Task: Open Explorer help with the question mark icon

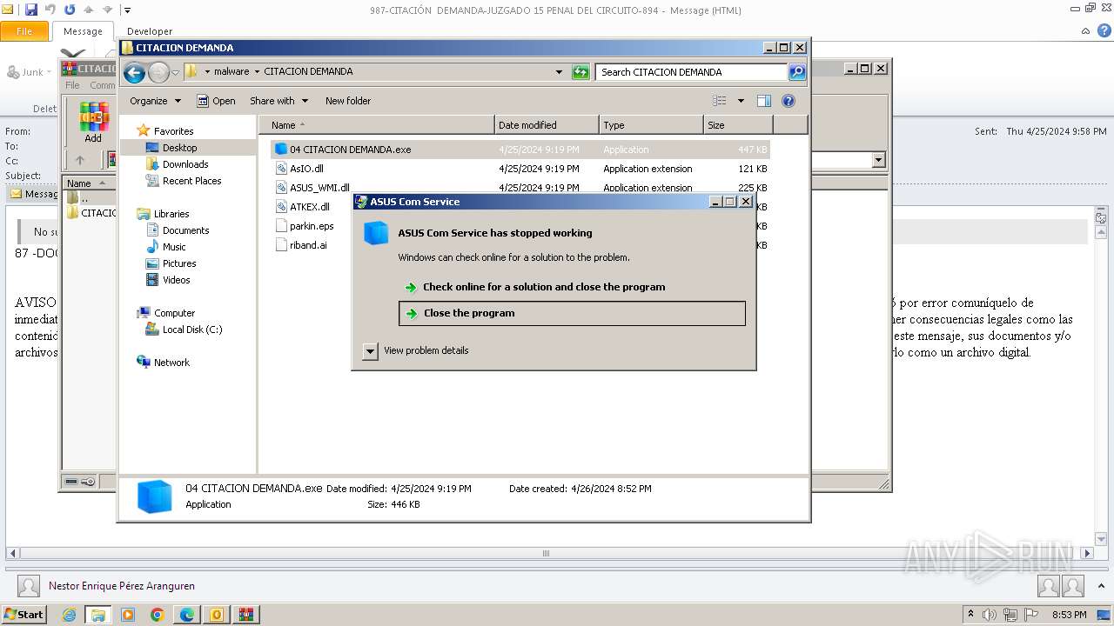Action: pos(789,101)
